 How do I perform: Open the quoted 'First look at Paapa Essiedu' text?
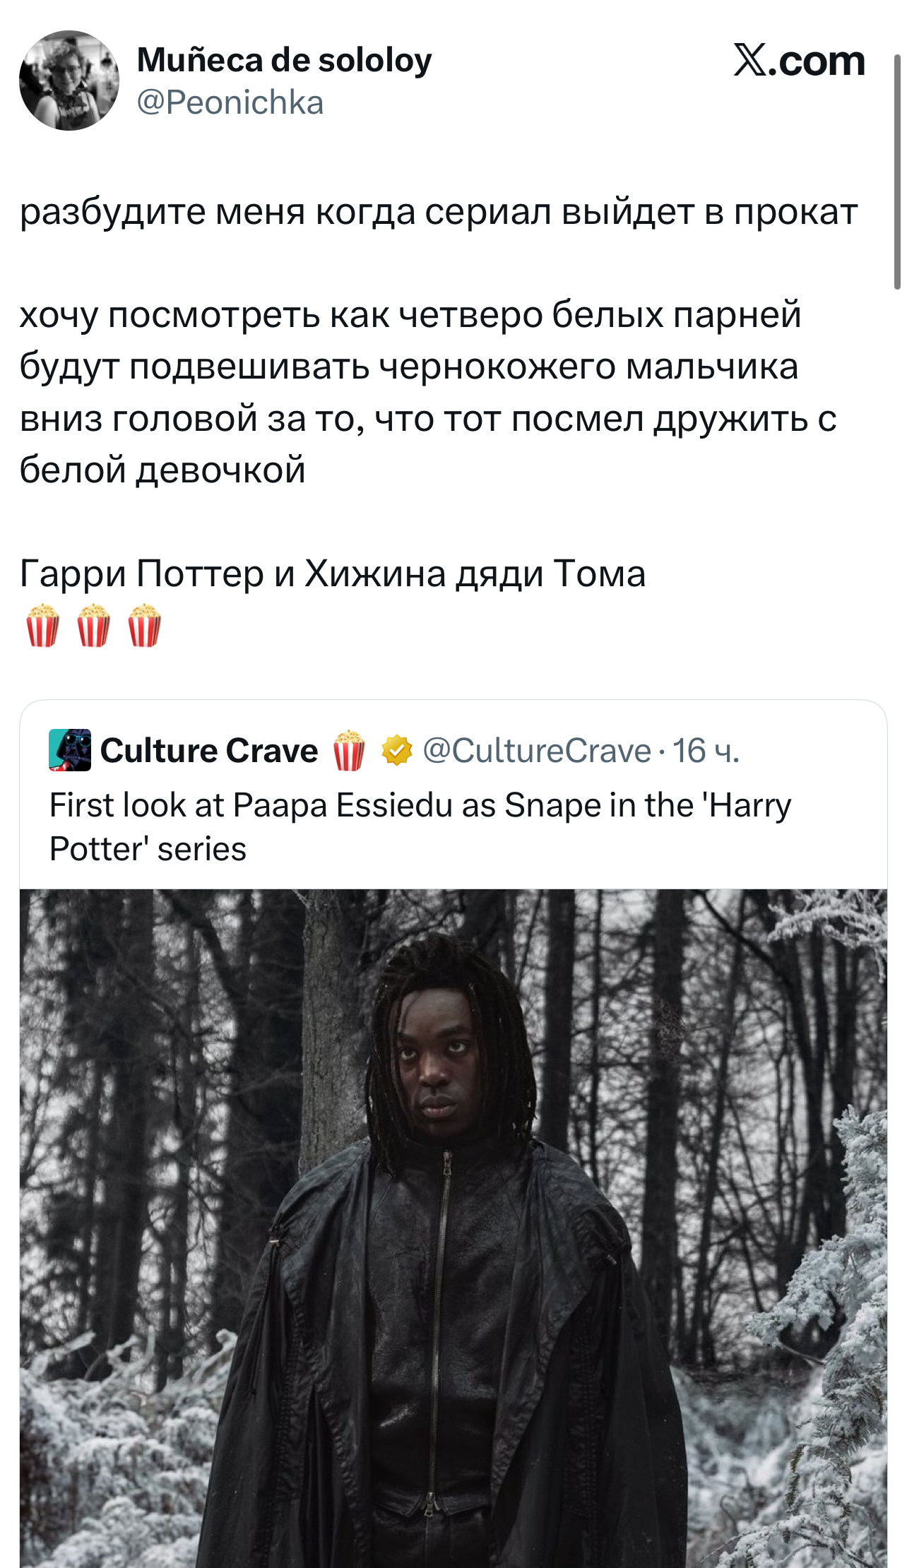[x=420, y=827]
